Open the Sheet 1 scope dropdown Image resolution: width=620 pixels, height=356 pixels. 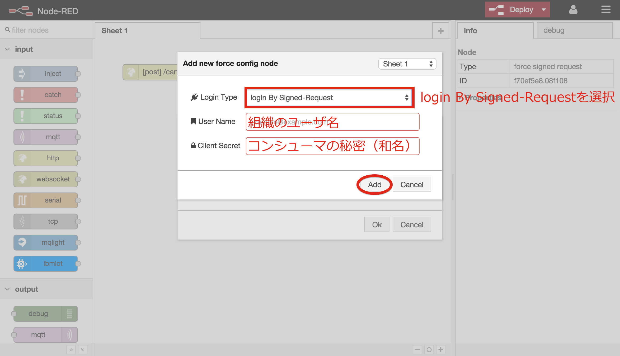pyautogui.click(x=407, y=64)
